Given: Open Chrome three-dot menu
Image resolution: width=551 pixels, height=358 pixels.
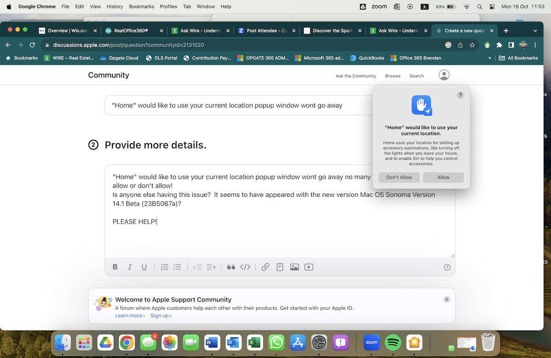Looking at the screenshot, I should pos(535,45).
